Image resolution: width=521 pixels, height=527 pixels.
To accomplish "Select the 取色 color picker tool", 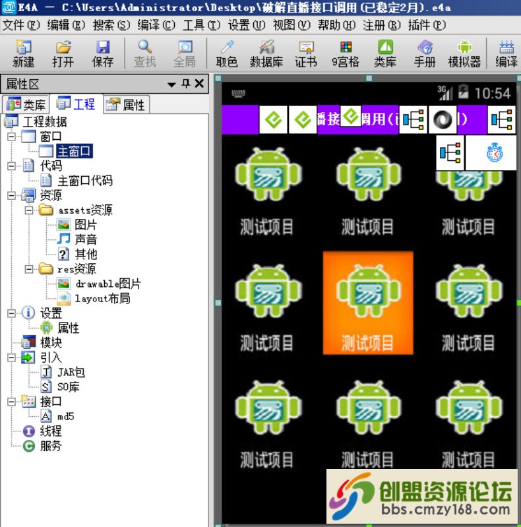I will pyautogui.click(x=227, y=54).
